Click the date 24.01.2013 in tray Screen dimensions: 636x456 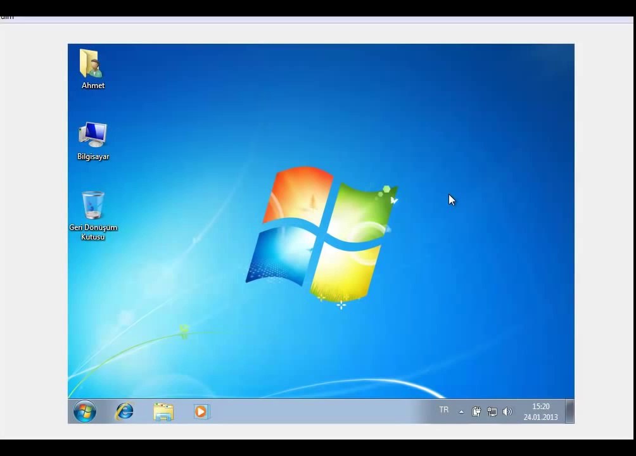click(x=541, y=417)
